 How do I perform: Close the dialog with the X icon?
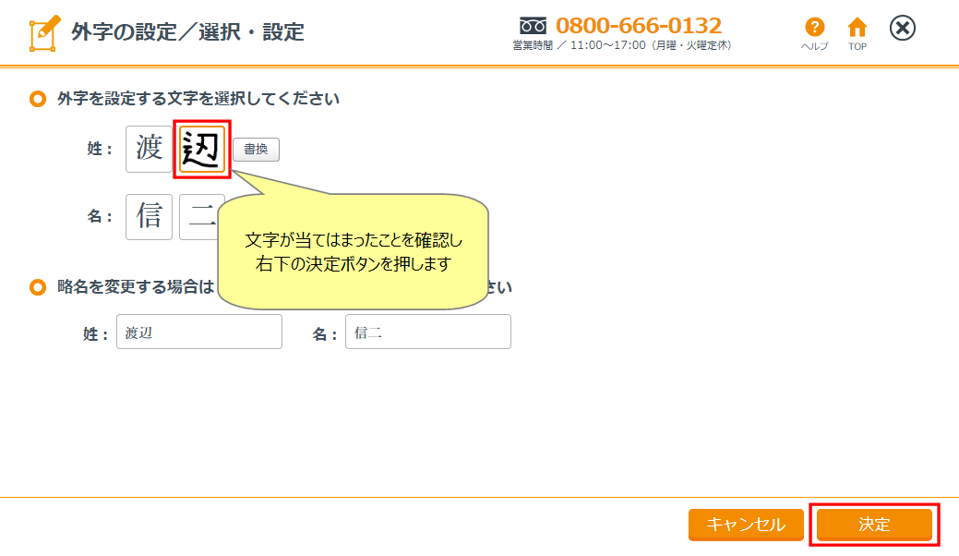point(902,28)
